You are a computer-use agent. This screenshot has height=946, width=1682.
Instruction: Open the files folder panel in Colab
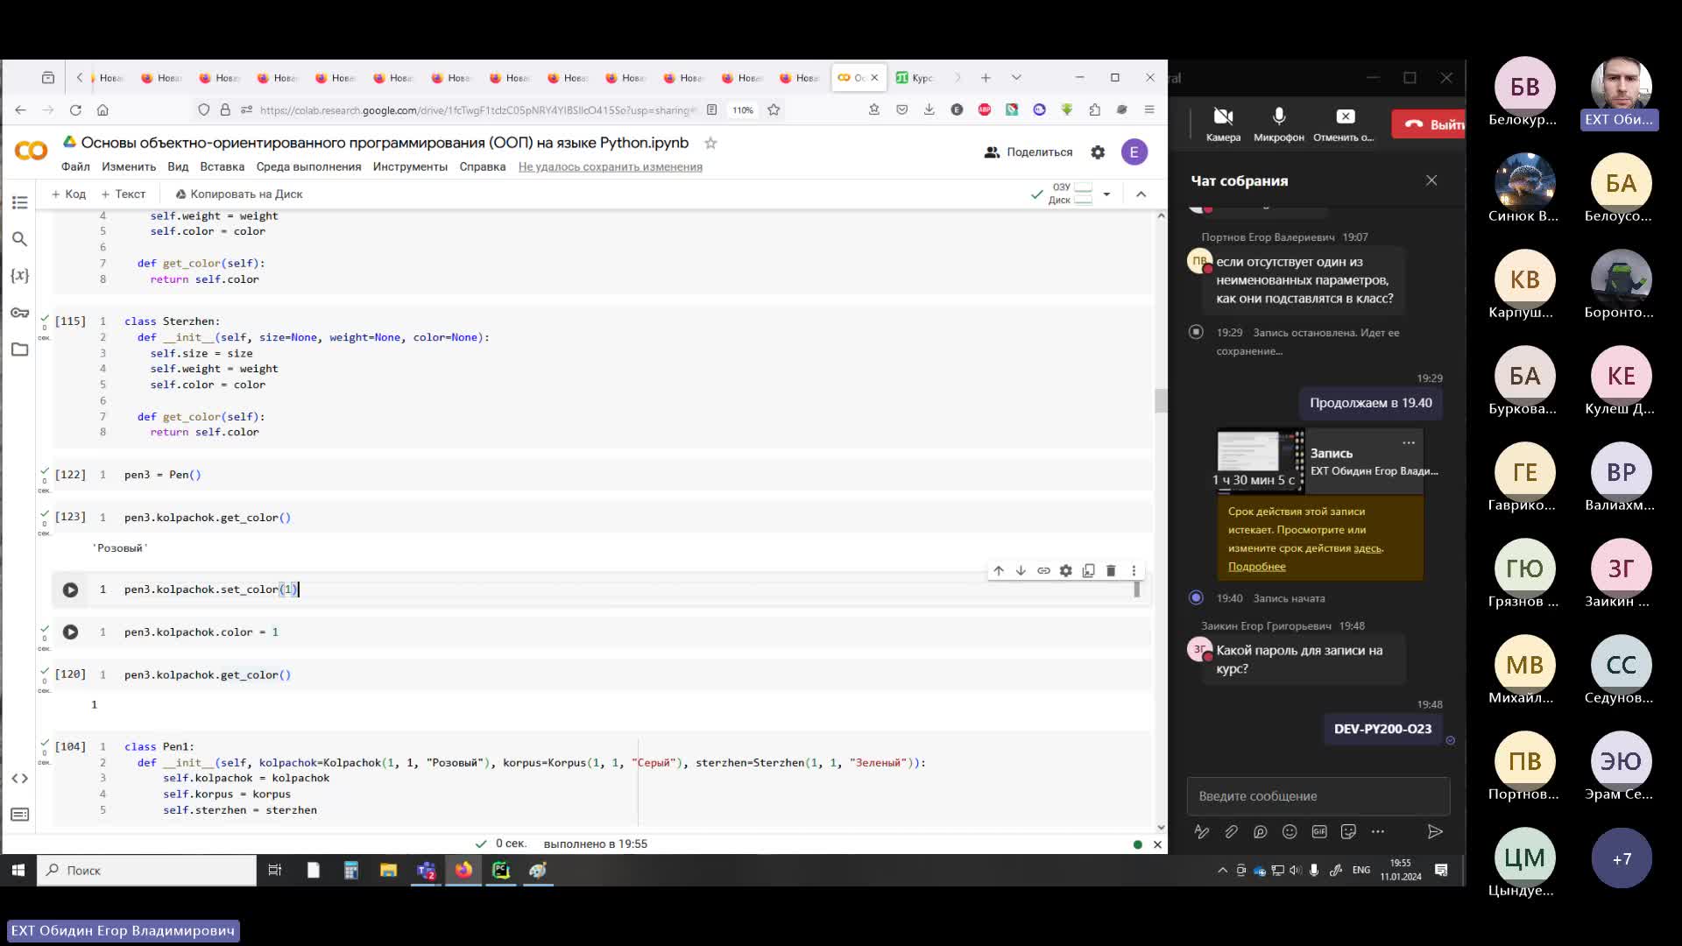tap(19, 349)
